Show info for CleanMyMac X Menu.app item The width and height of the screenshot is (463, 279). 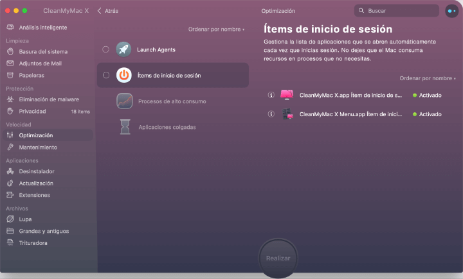tap(271, 114)
